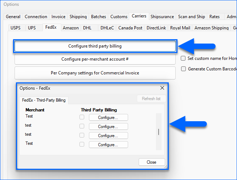Click Configure... button in the third row

pyautogui.click(x=109, y=136)
